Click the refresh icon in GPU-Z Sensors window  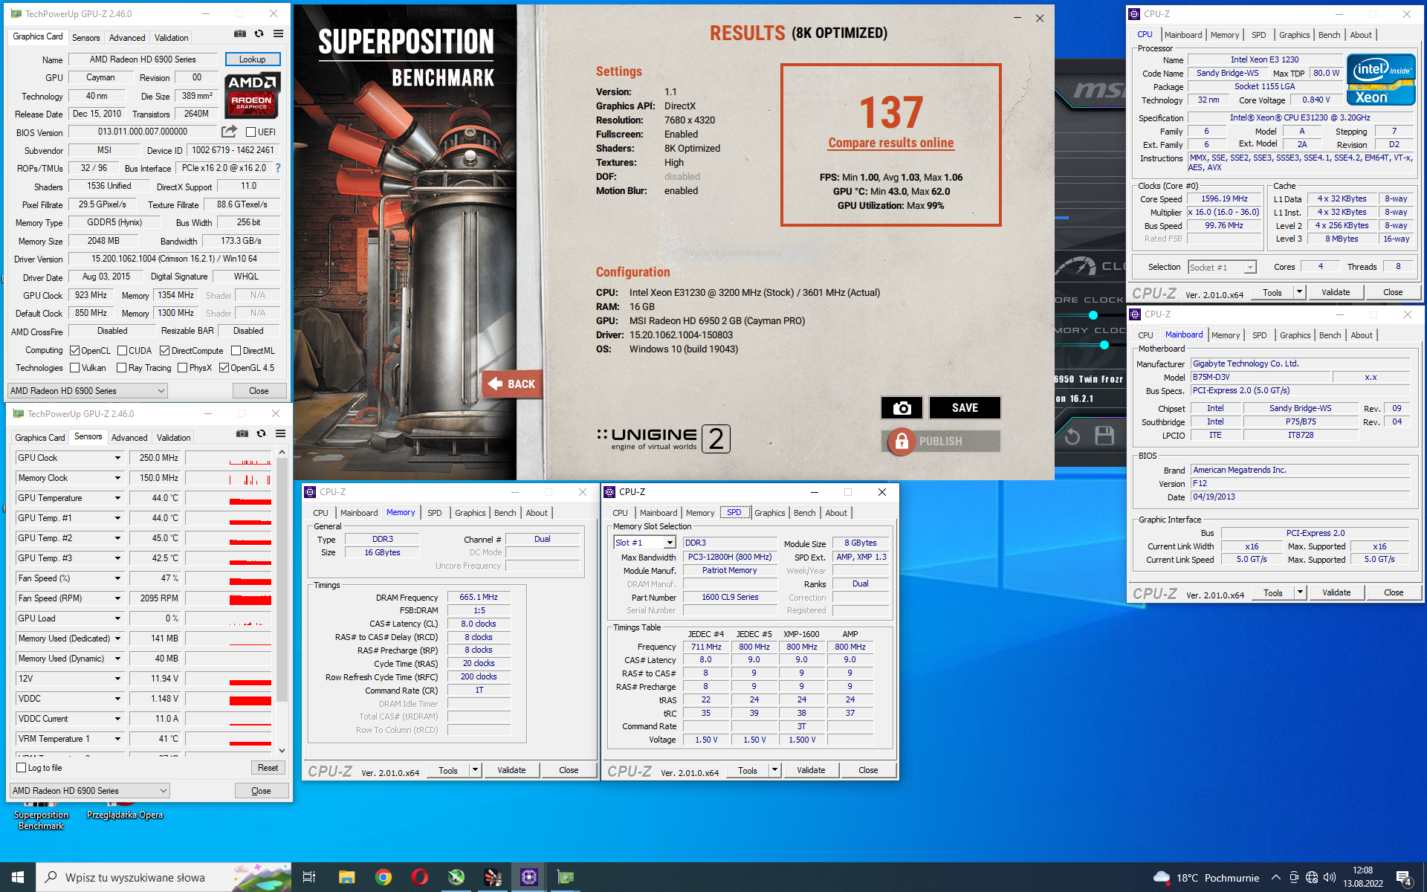click(x=261, y=434)
